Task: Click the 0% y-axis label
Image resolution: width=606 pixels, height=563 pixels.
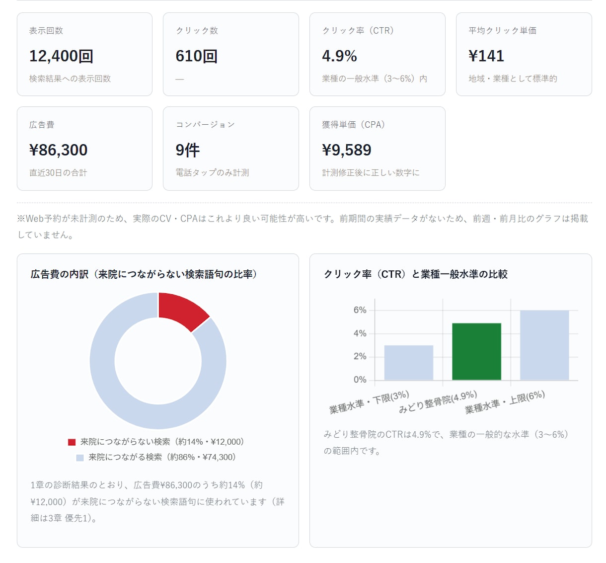Action: click(x=360, y=380)
